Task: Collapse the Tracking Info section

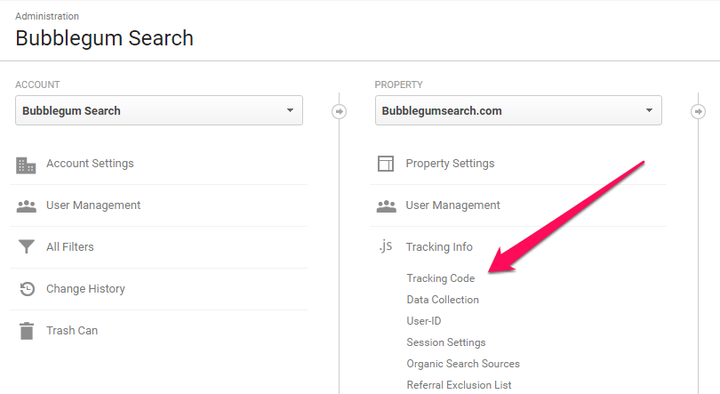Action: 439,247
